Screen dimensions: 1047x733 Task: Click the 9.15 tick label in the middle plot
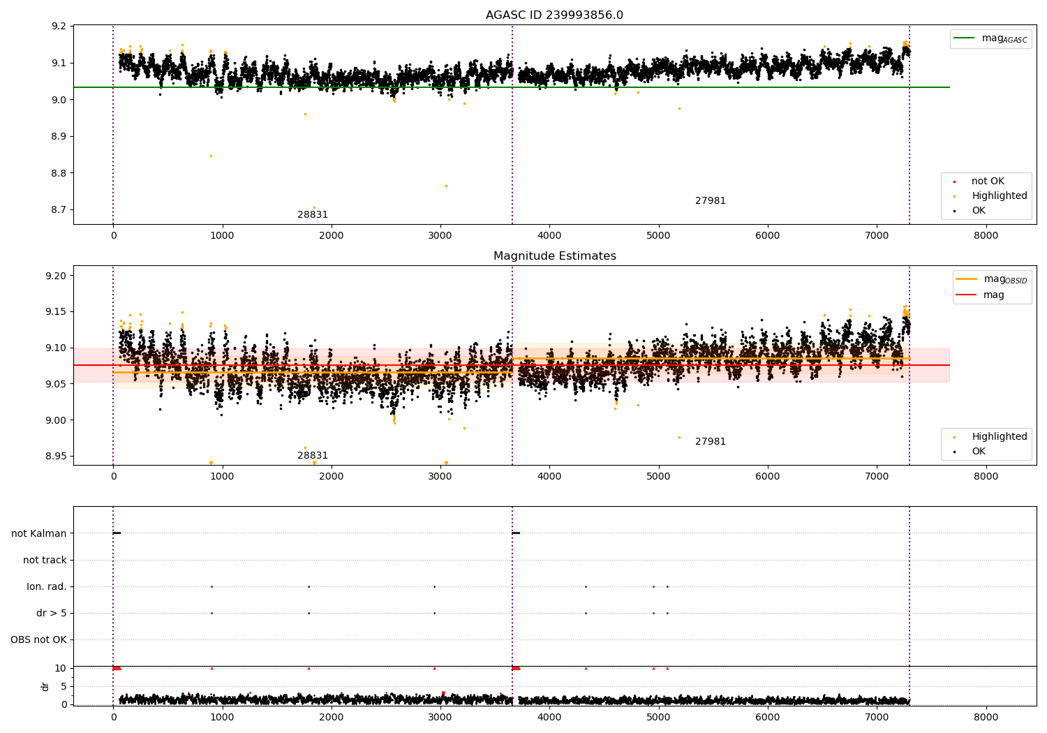[55, 312]
